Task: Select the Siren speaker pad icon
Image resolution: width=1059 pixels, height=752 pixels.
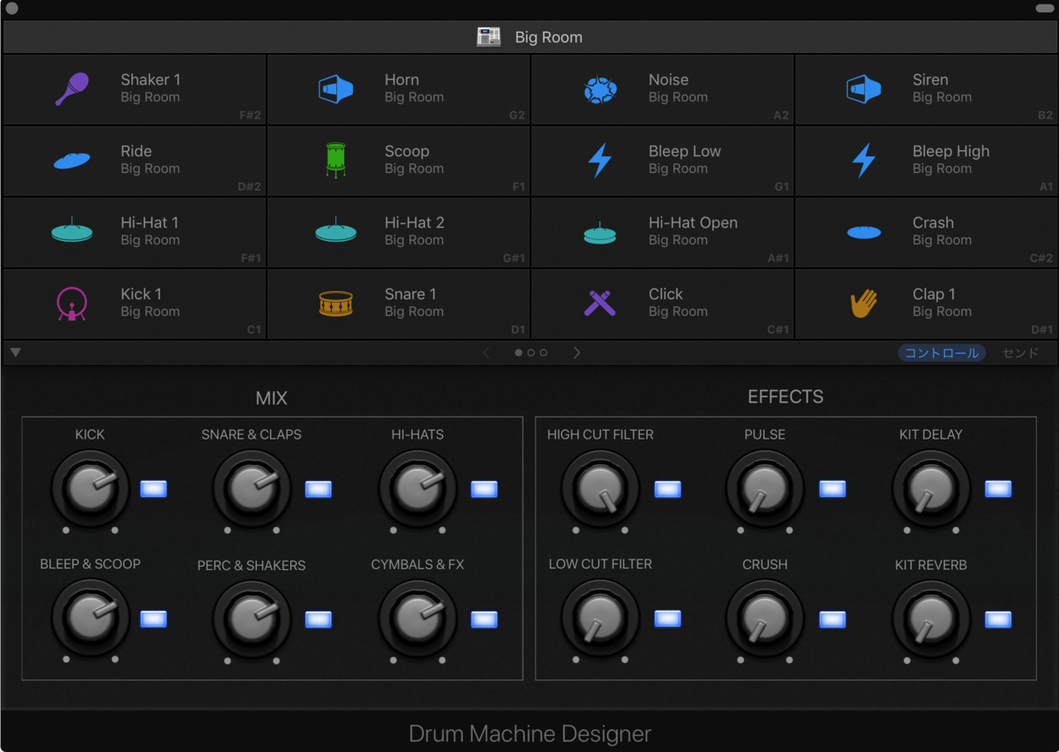Action: click(864, 89)
